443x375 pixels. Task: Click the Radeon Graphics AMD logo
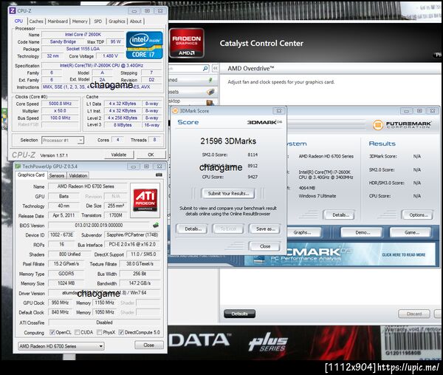point(187,43)
